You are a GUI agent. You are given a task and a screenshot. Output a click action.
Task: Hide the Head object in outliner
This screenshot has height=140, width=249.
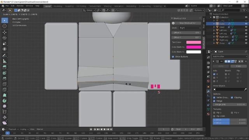point(246,27)
